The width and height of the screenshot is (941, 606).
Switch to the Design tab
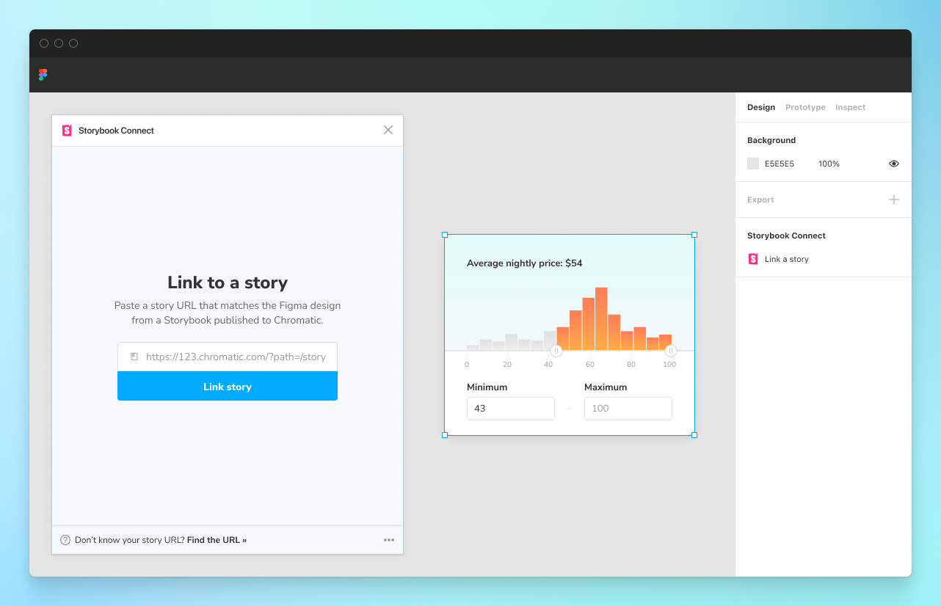click(x=761, y=107)
